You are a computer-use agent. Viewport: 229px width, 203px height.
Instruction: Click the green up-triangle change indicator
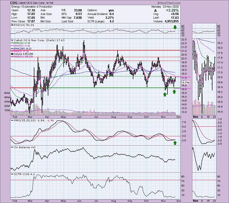tap(155, 10)
